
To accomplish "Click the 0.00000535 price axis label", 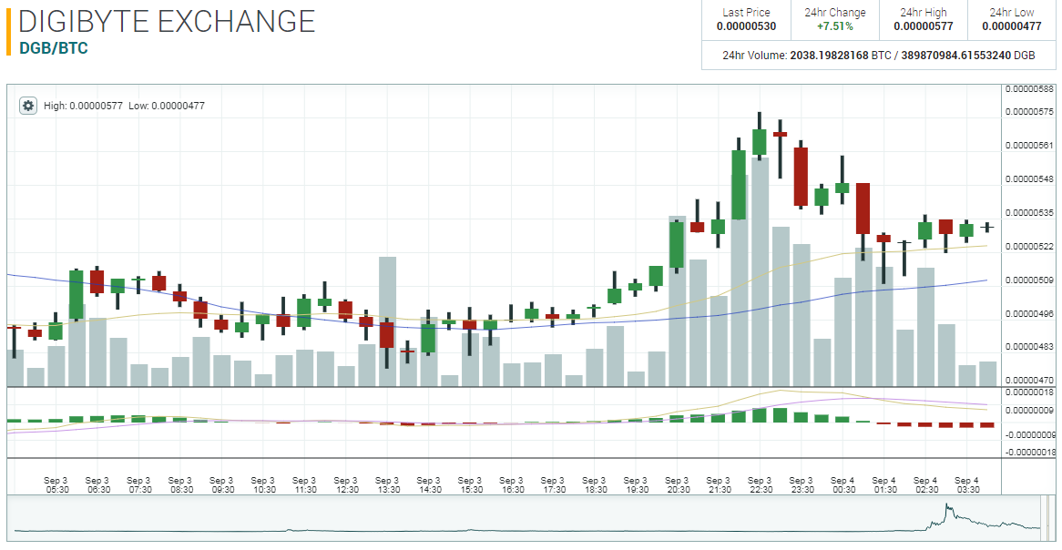I will (x=1029, y=213).
